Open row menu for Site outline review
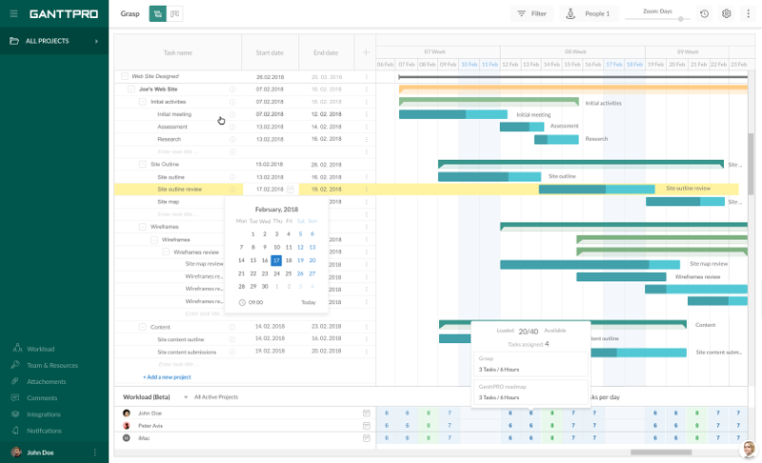The height and width of the screenshot is (463, 762). pos(367,189)
